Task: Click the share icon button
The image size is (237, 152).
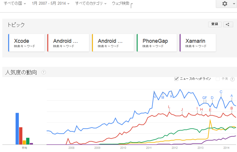Action: tap(228, 24)
